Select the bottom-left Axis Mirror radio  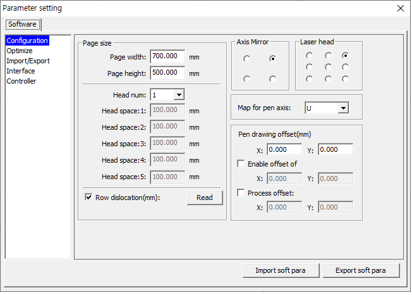246,78
